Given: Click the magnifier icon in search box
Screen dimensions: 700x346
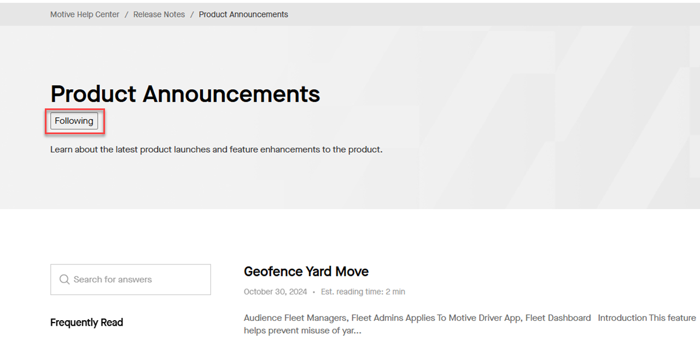Looking at the screenshot, I should [x=65, y=280].
